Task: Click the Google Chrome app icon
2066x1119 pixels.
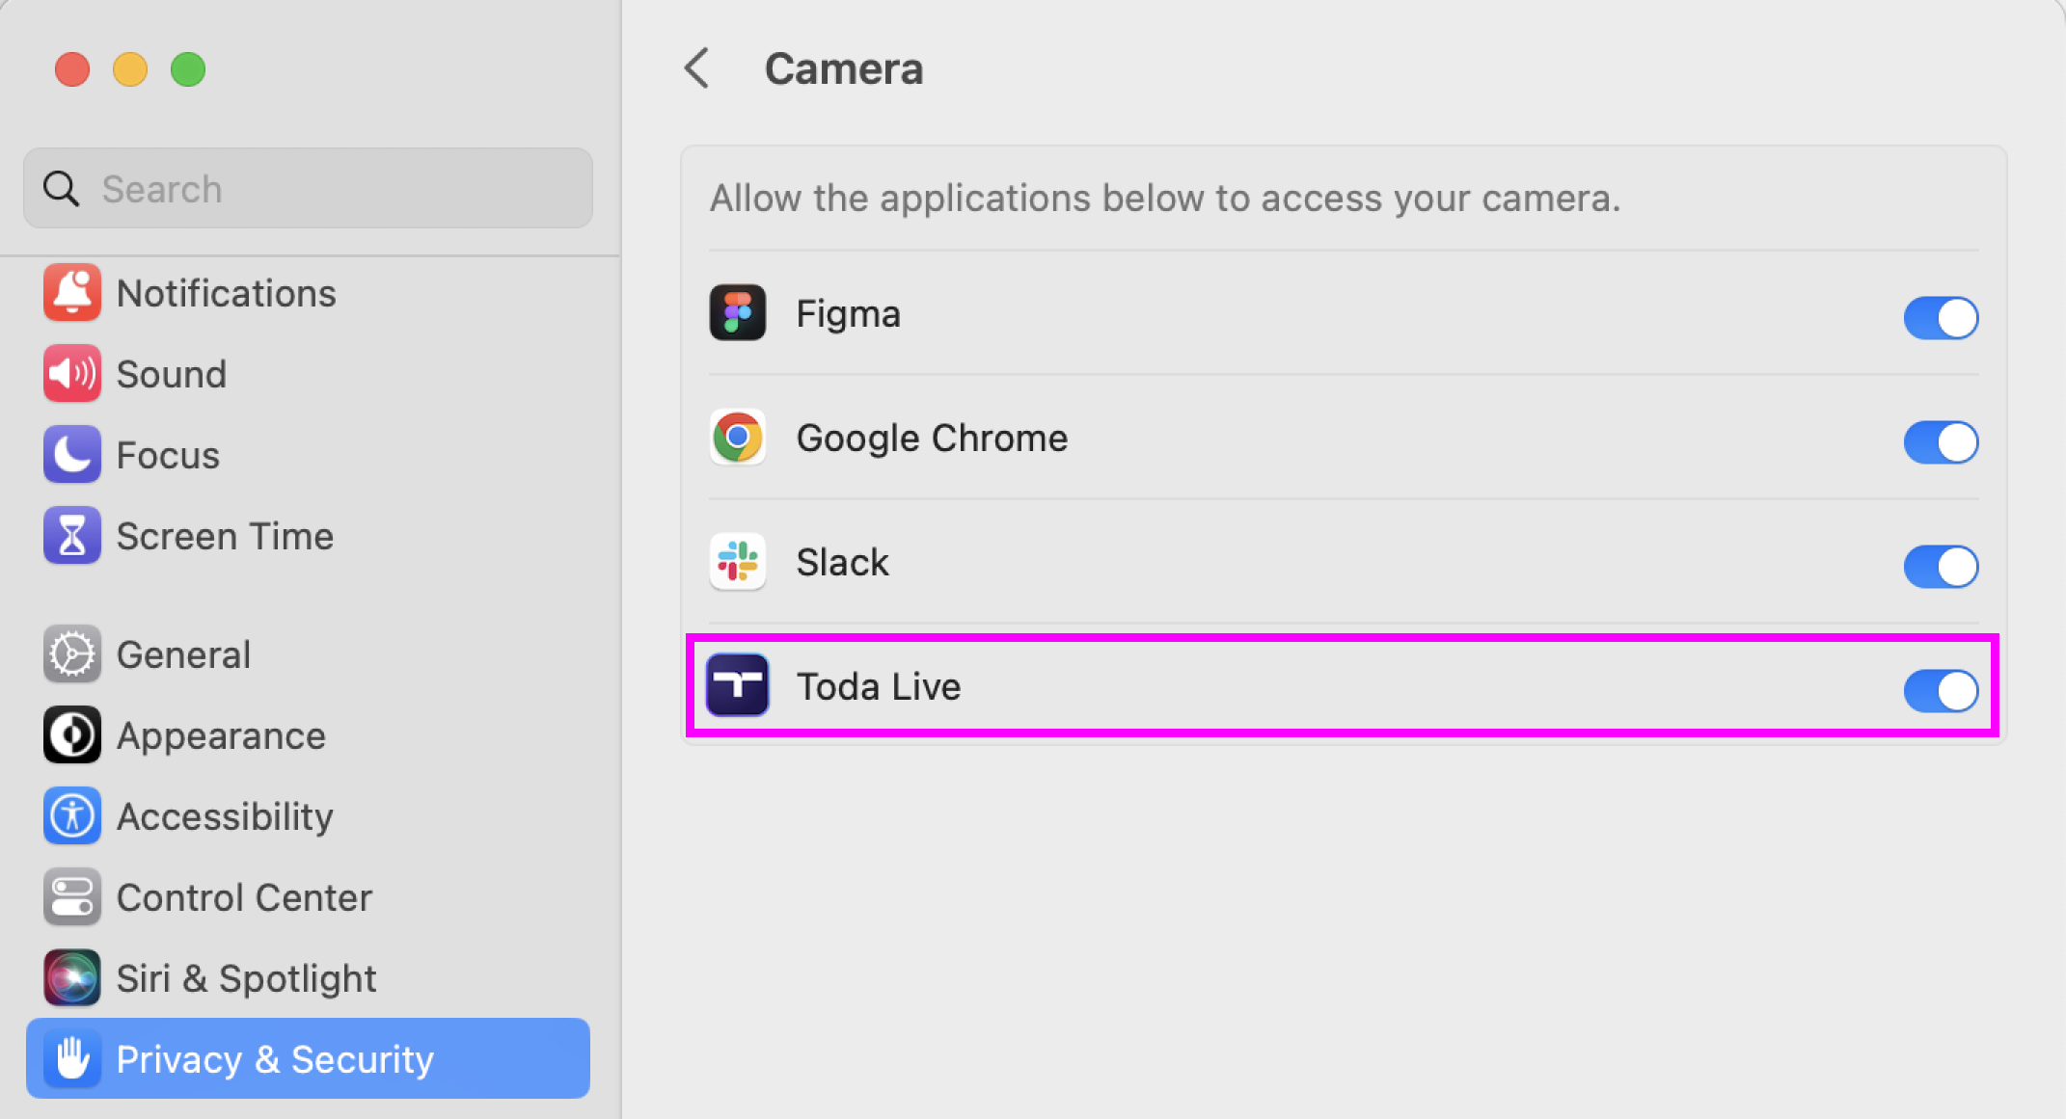Action: pos(737,438)
